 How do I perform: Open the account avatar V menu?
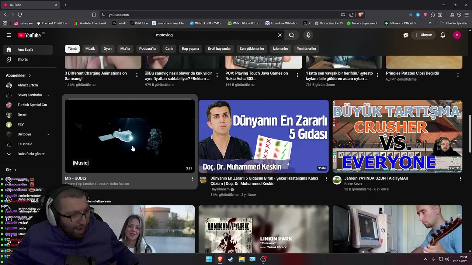[457, 35]
